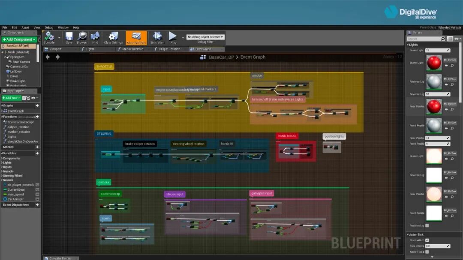The image size is (463, 260).
Task: Go back in graph navigation history
Action: coord(48,57)
